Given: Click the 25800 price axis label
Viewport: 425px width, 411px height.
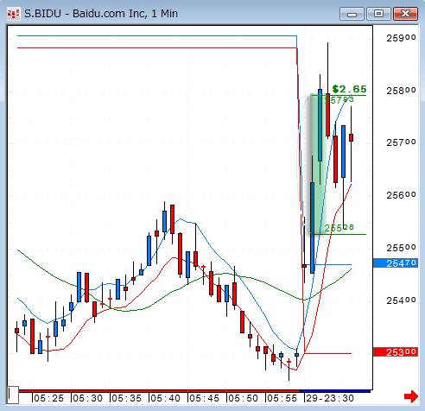Looking at the screenshot, I should tap(401, 91).
